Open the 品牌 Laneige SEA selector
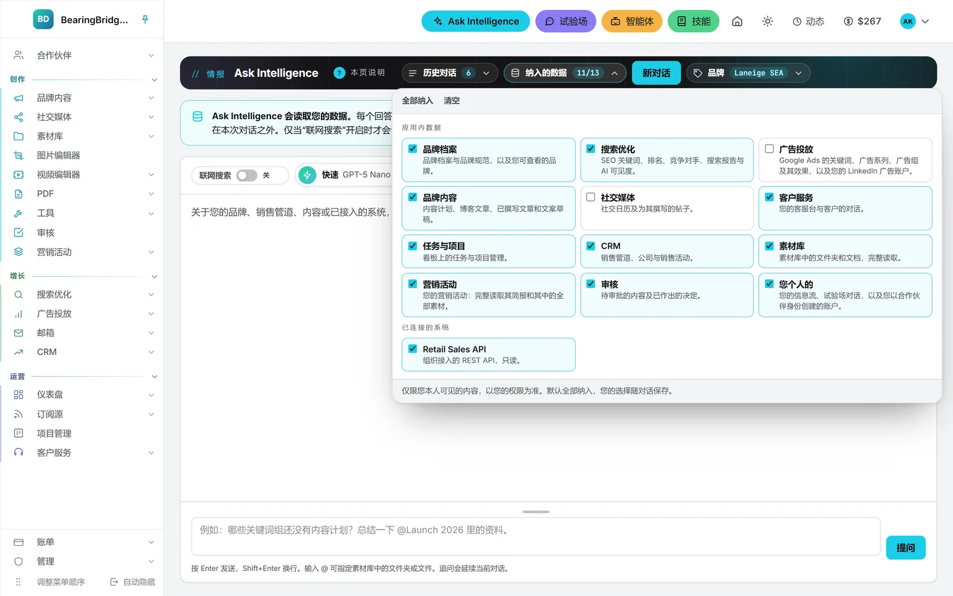 pyautogui.click(x=748, y=73)
